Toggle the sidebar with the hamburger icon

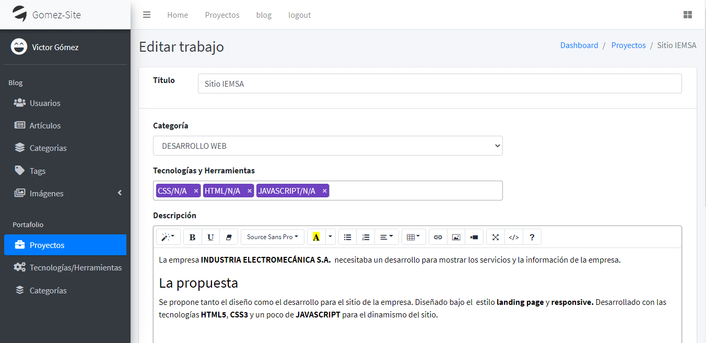click(x=147, y=15)
